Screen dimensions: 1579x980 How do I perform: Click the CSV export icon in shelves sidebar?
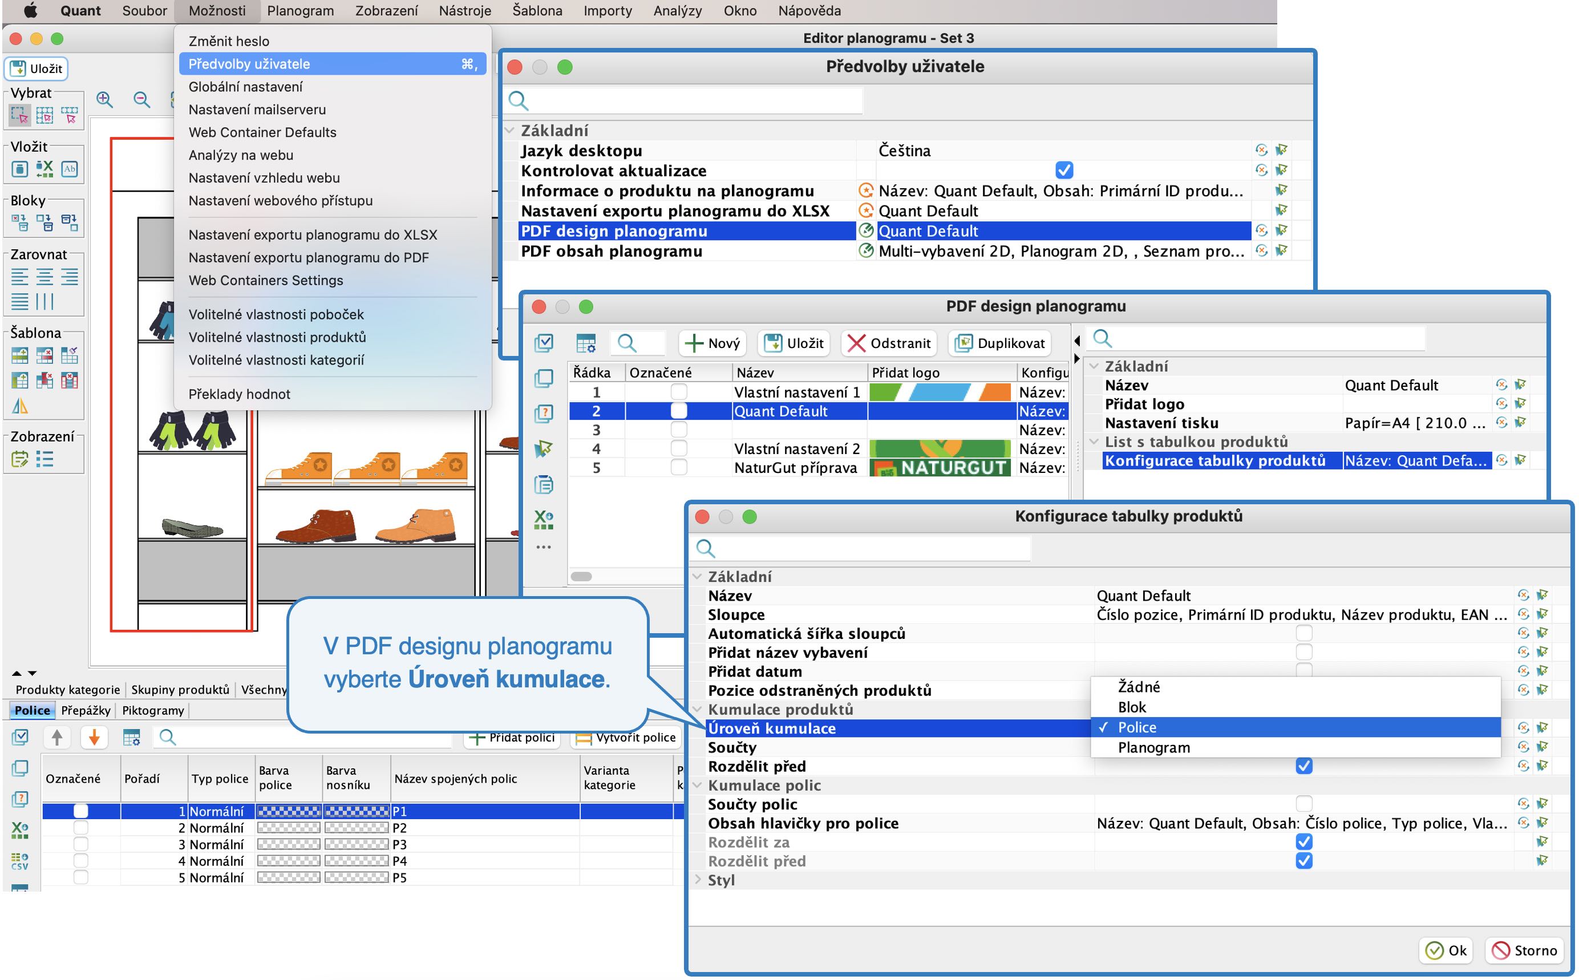[x=20, y=861]
